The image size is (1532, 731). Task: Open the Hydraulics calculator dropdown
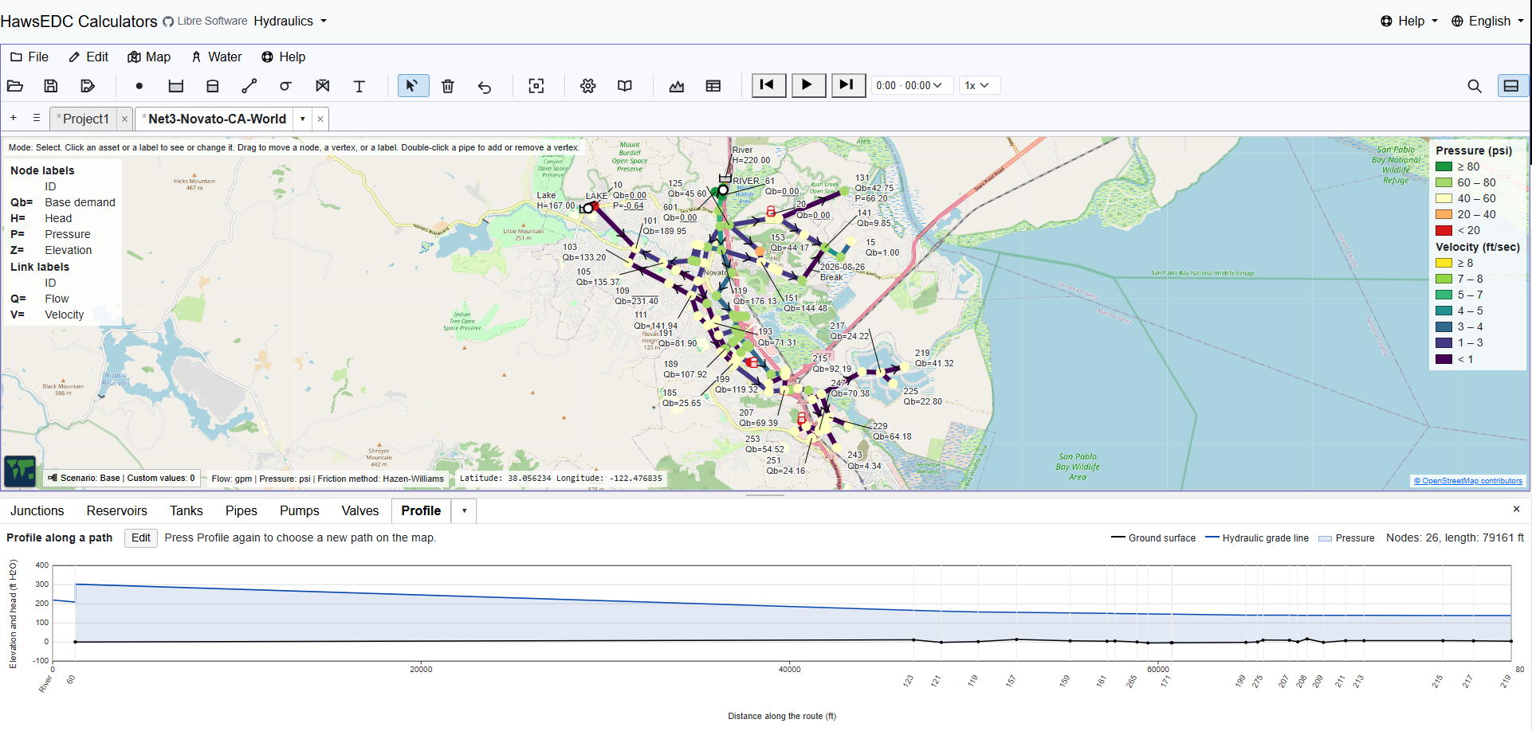click(291, 21)
